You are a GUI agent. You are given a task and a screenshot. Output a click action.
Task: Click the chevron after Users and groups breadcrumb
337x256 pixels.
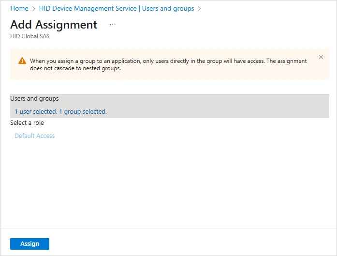coord(199,9)
